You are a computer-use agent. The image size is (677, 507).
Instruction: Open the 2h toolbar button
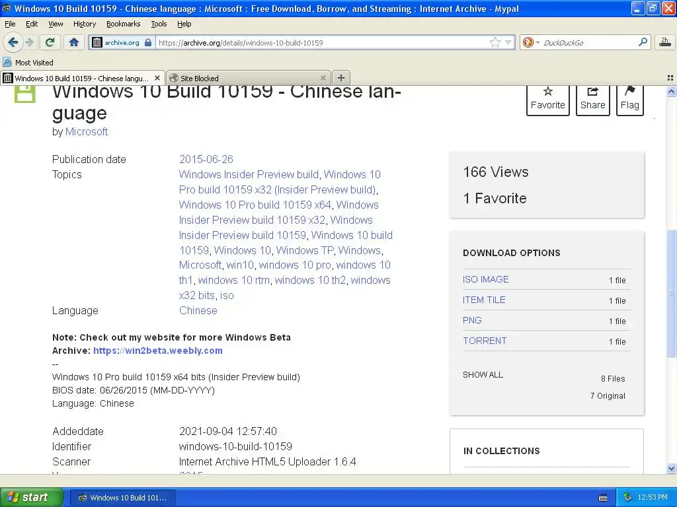point(664,42)
